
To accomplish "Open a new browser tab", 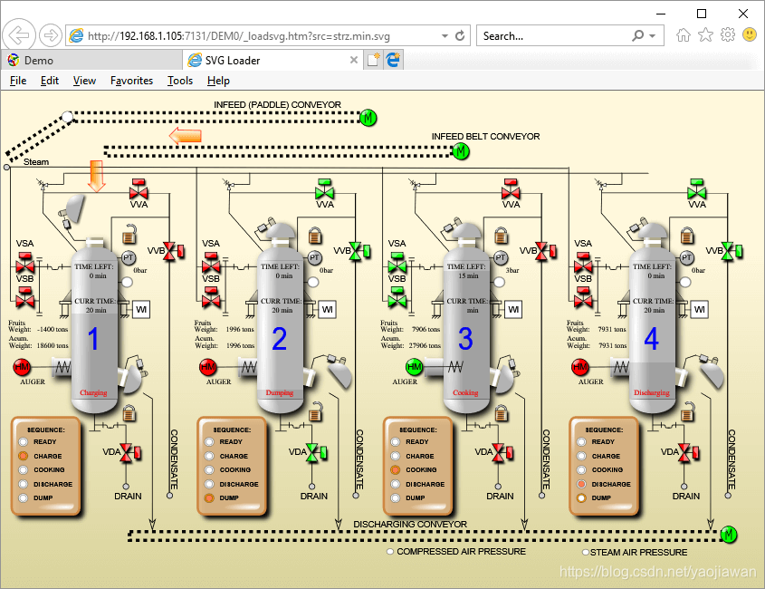I will click(373, 60).
